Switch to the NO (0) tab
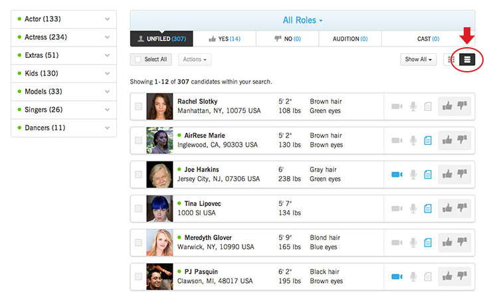 [288, 39]
